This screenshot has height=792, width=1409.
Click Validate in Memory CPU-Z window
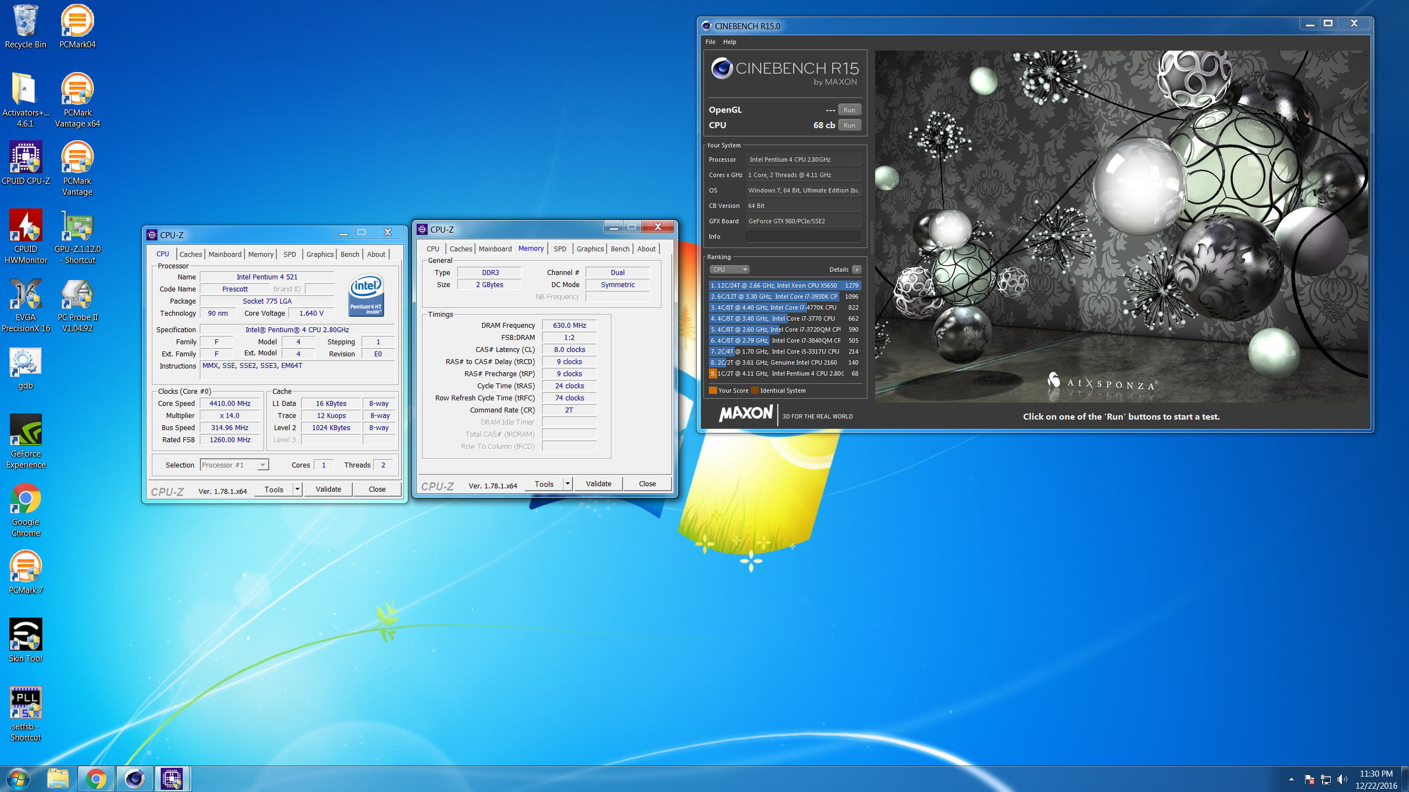(598, 484)
